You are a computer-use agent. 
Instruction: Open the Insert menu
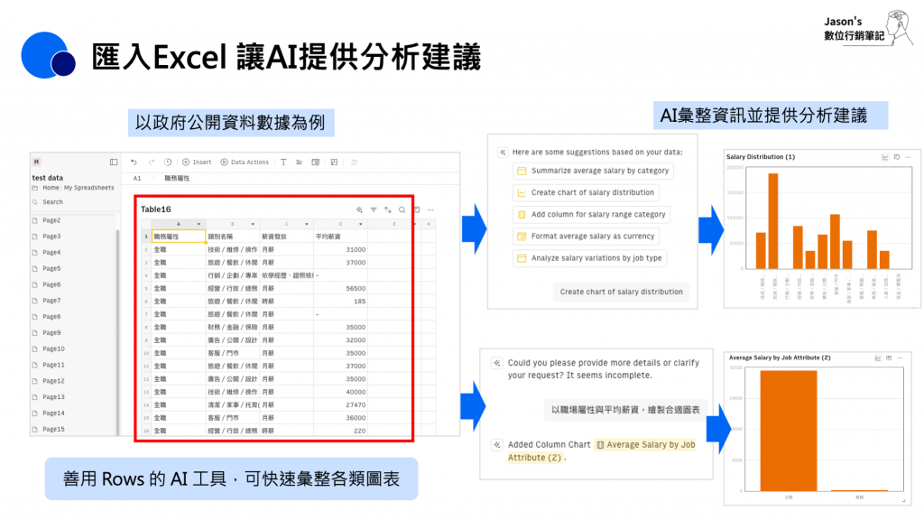tap(197, 162)
